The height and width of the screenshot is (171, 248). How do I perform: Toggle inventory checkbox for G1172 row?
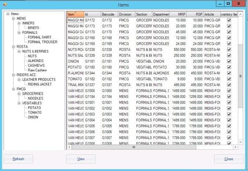point(229,21)
